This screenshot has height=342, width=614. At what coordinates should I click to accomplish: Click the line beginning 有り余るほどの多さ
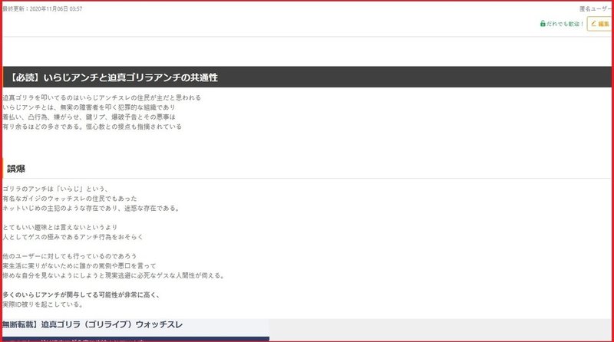(x=92, y=127)
